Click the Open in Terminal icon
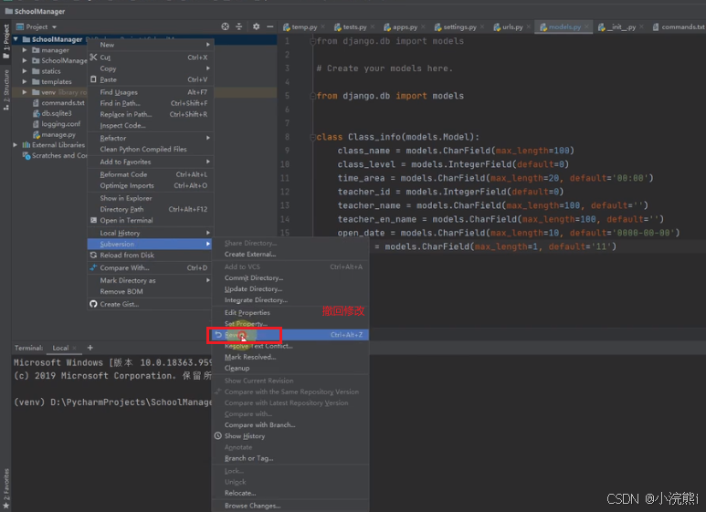The height and width of the screenshot is (512, 706). point(93,220)
